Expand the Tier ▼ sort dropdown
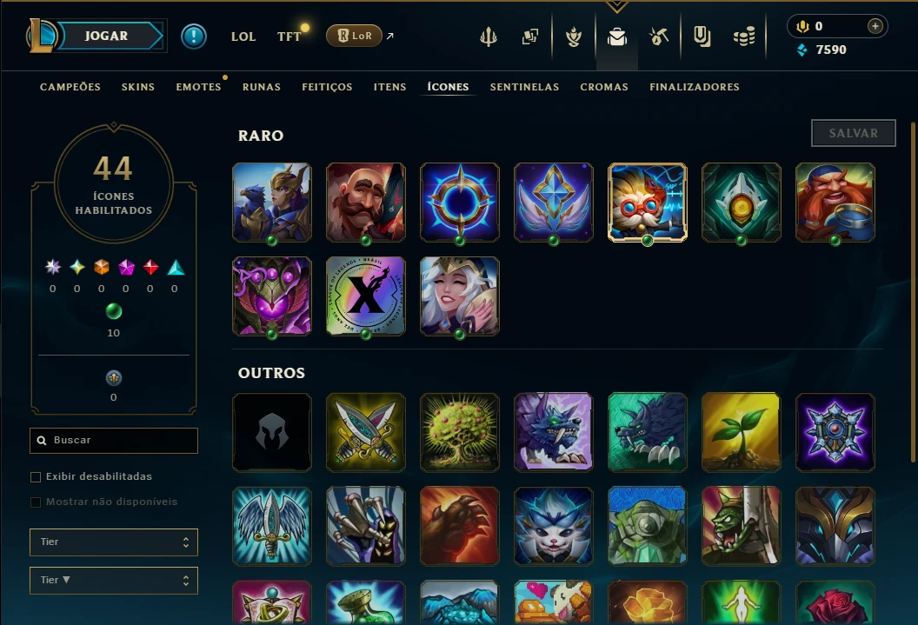918x625 pixels. coord(114,580)
